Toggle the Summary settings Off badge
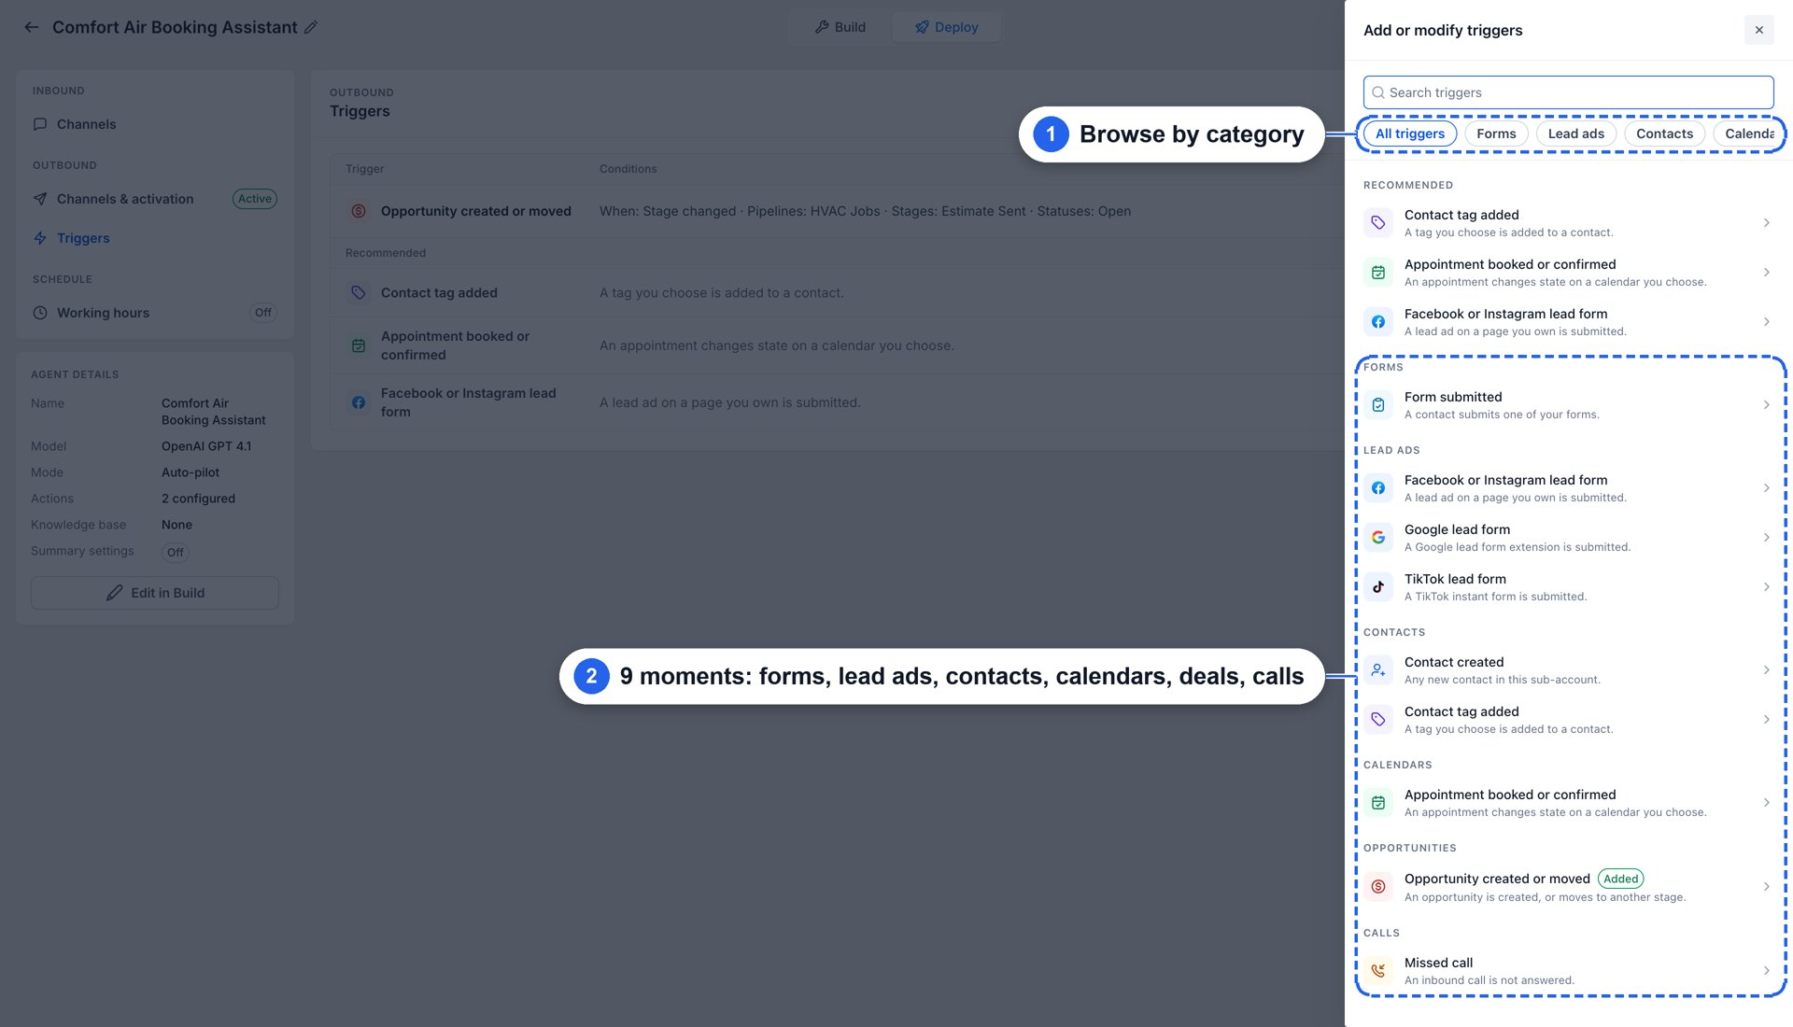Viewport: 1793px width, 1027px height. [176, 553]
